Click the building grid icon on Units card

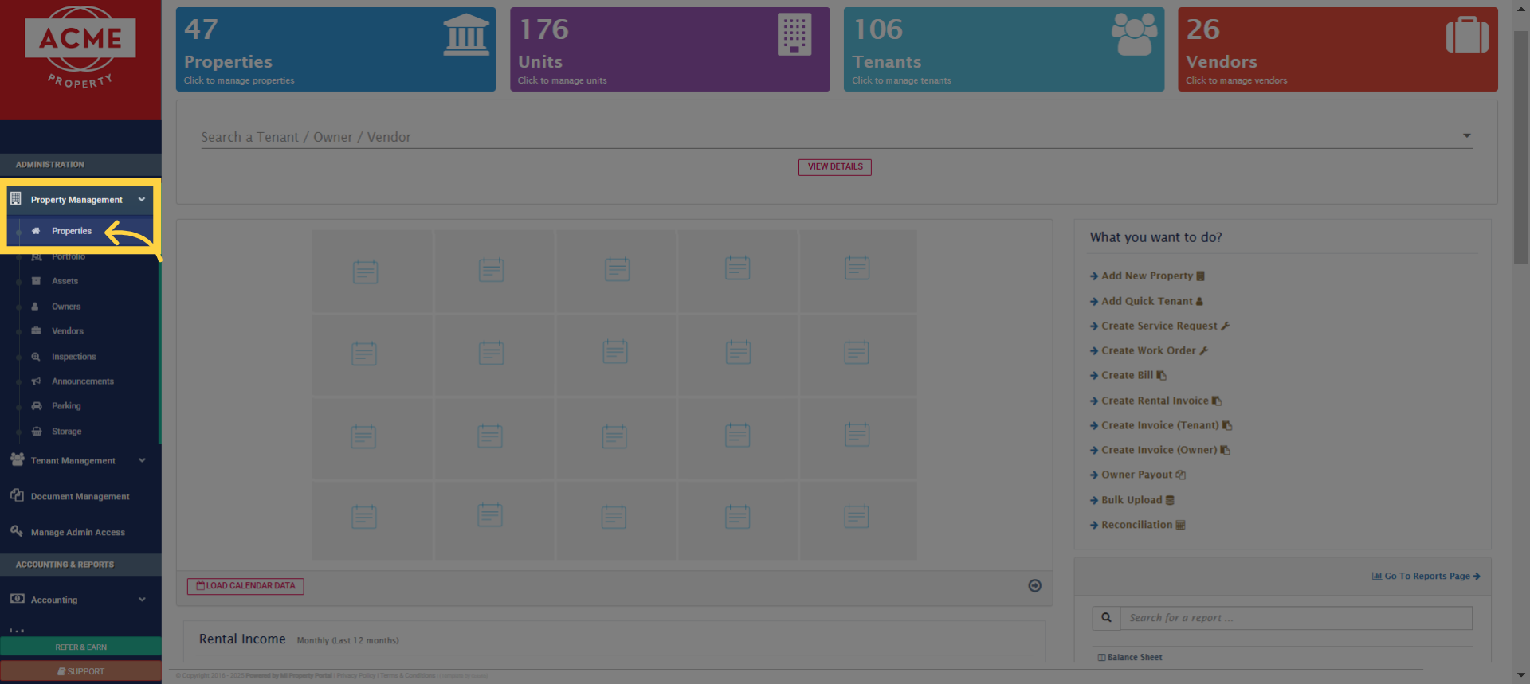coord(794,35)
